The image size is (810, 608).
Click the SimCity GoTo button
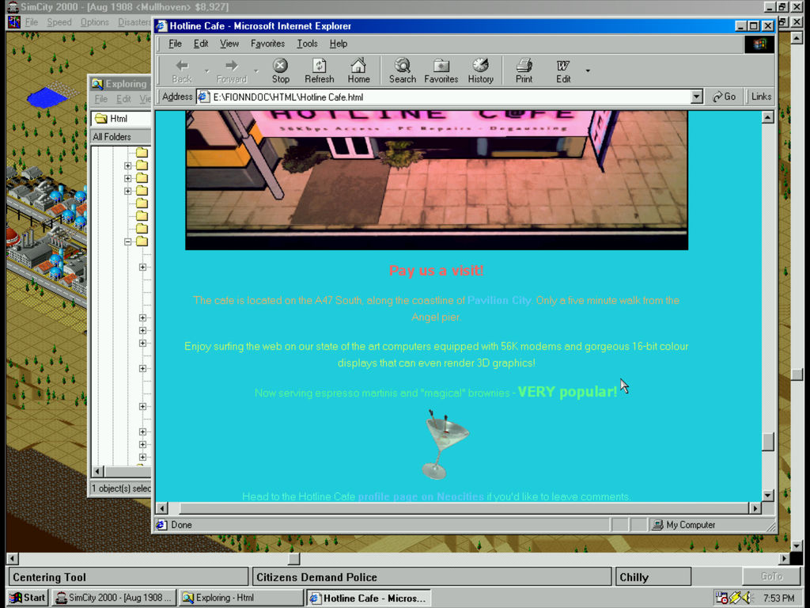pyautogui.click(x=772, y=576)
